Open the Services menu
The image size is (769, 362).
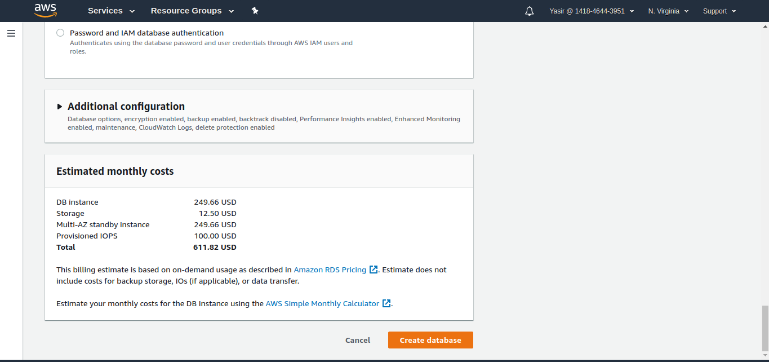point(111,11)
